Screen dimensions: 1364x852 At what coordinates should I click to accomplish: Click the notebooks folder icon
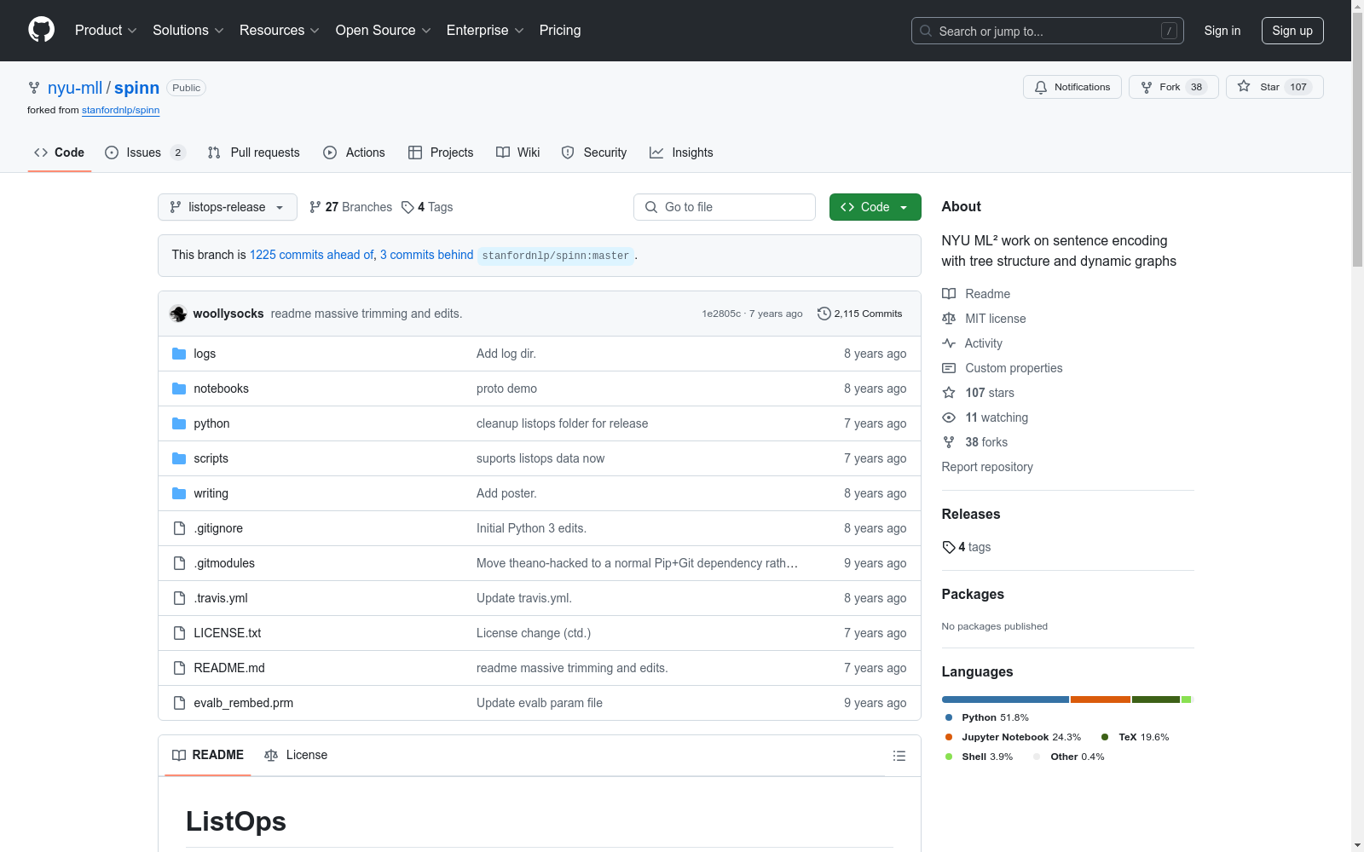[179, 389]
